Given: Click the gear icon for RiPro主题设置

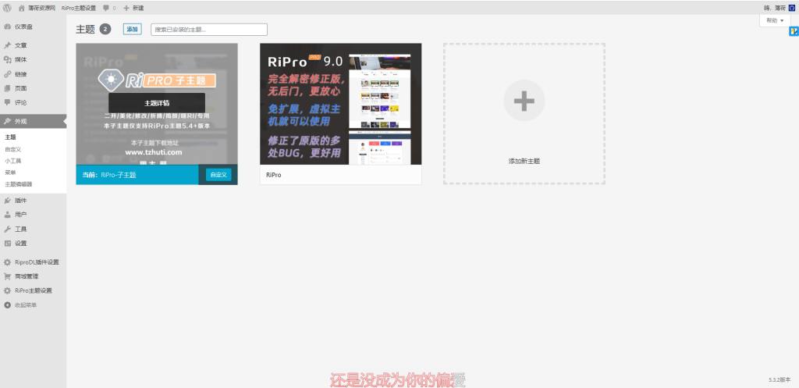Looking at the screenshot, I should [7, 290].
